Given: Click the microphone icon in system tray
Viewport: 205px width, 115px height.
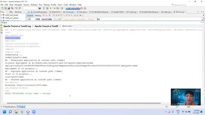Looking at the screenshot, I should pyautogui.click(x=173, y=112).
